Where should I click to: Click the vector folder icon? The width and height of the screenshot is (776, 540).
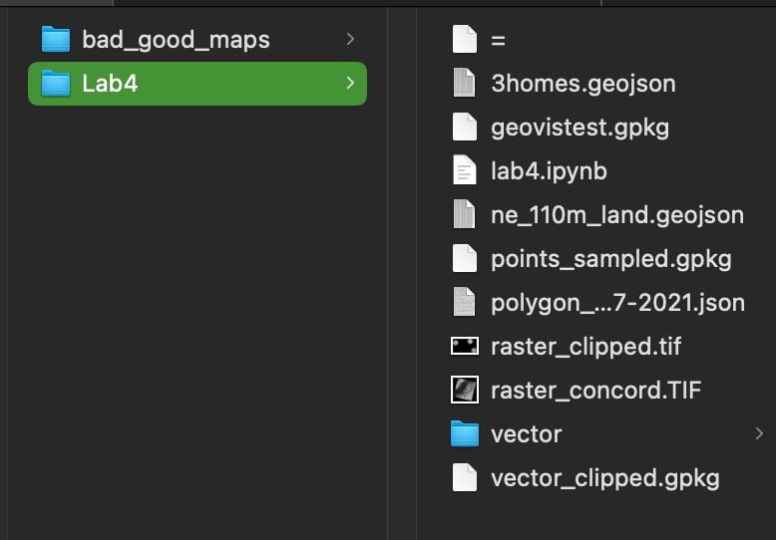[x=465, y=434]
